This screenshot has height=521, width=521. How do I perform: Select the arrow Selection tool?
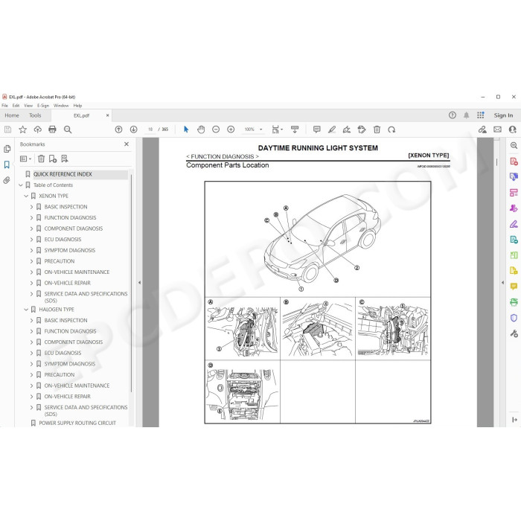tap(186, 130)
